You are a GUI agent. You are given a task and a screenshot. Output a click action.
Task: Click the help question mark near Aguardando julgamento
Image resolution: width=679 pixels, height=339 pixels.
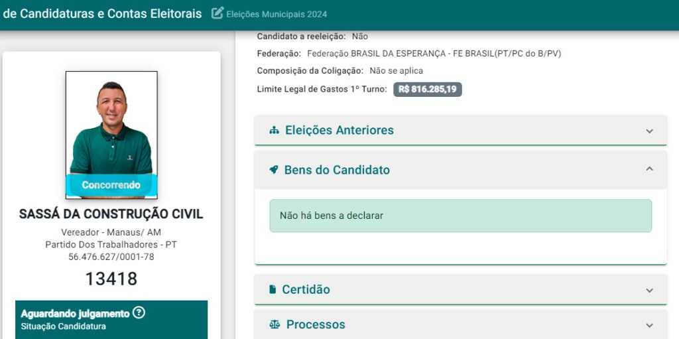click(x=139, y=312)
